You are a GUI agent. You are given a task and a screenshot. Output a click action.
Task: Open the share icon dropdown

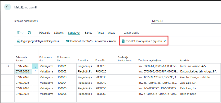(20, 33)
